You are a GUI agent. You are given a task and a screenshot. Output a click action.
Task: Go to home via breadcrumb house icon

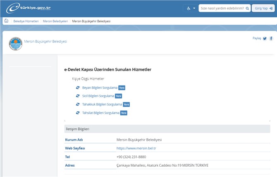click(6, 21)
